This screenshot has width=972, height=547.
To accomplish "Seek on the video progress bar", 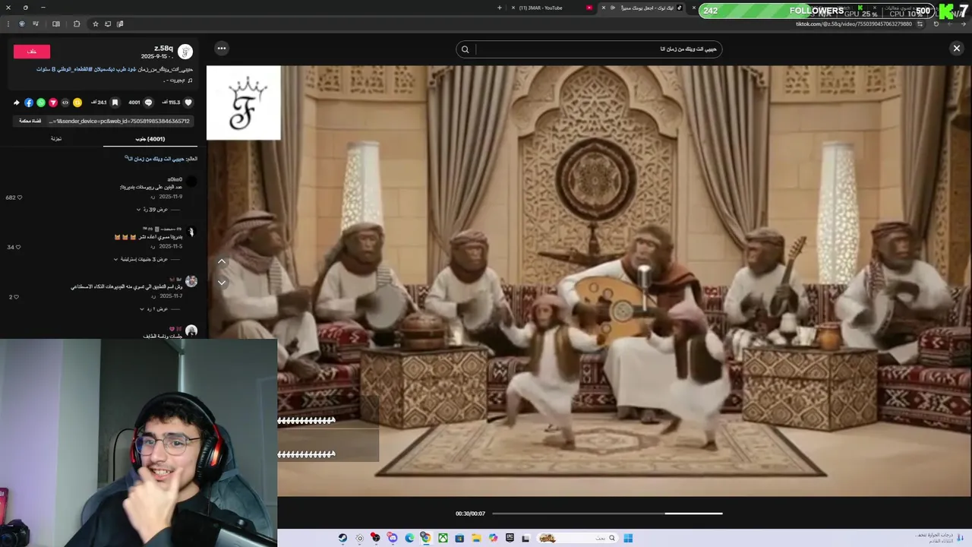I will point(607,514).
